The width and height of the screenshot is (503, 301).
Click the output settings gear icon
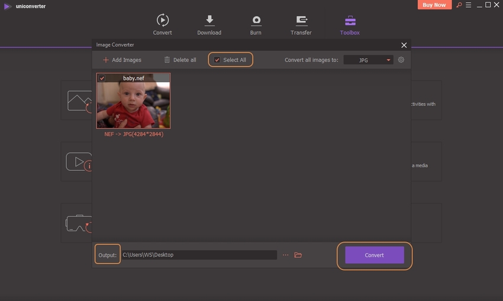401,60
